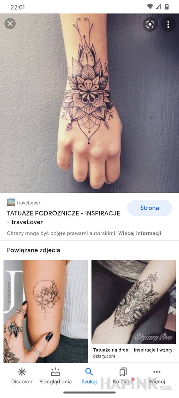
Task: Open the Więcej menu tab
Action: pos(157,376)
